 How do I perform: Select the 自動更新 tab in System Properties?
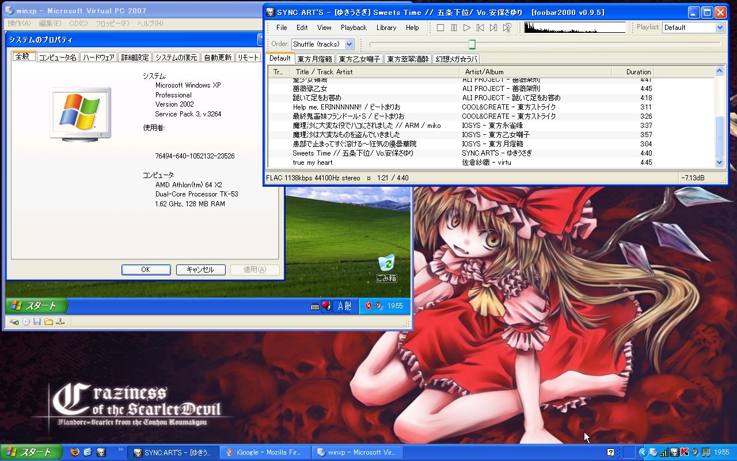(218, 58)
